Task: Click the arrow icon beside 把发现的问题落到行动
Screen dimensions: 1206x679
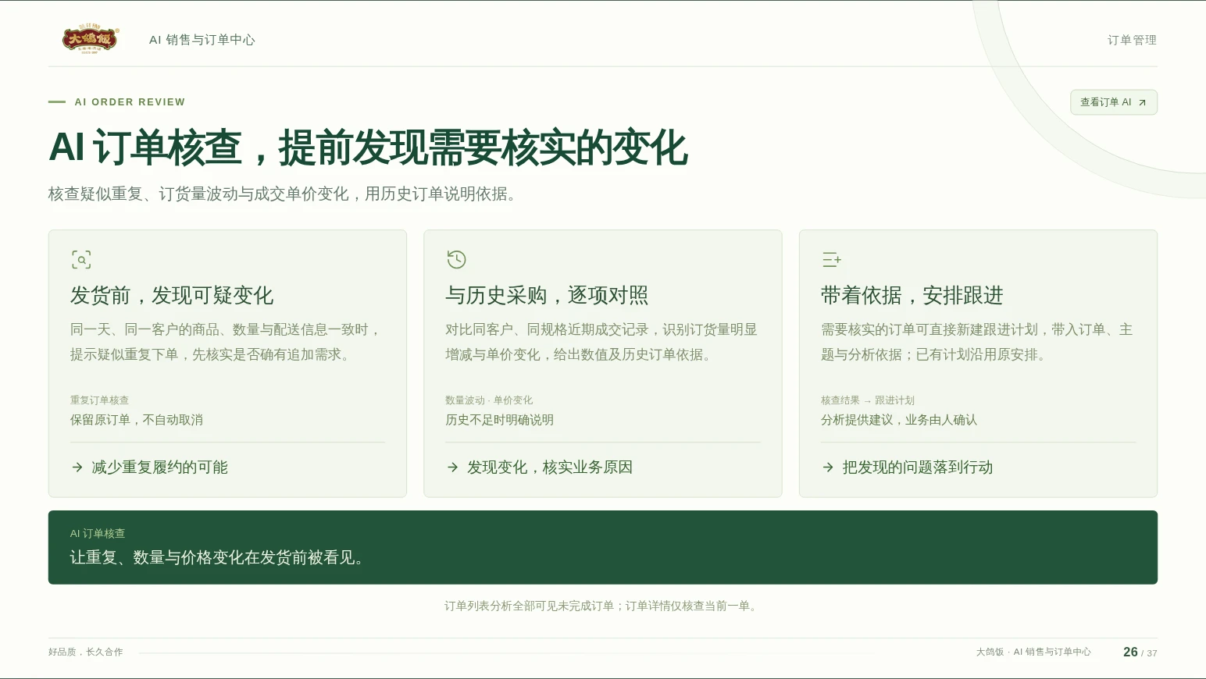Action: pos(828,467)
